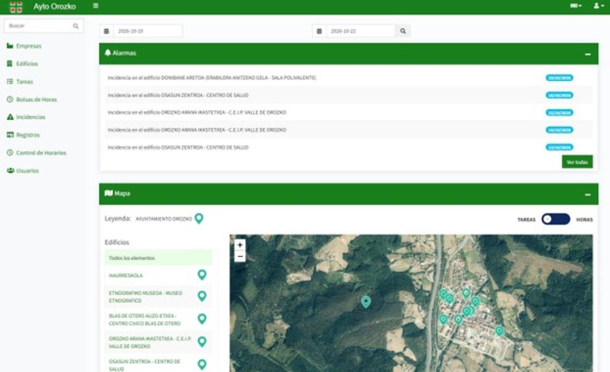This screenshot has height=372, width=610.
Task: Open the language selector dropdown
Action: pos(576,6)
